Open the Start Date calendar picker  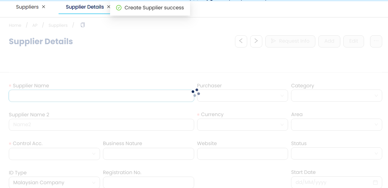click(x=375, y=182)
